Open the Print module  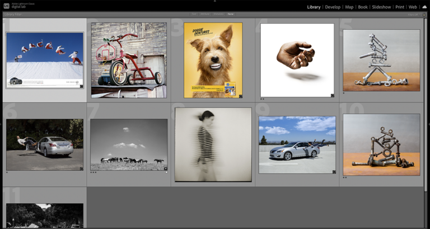[x=400, y=7]
